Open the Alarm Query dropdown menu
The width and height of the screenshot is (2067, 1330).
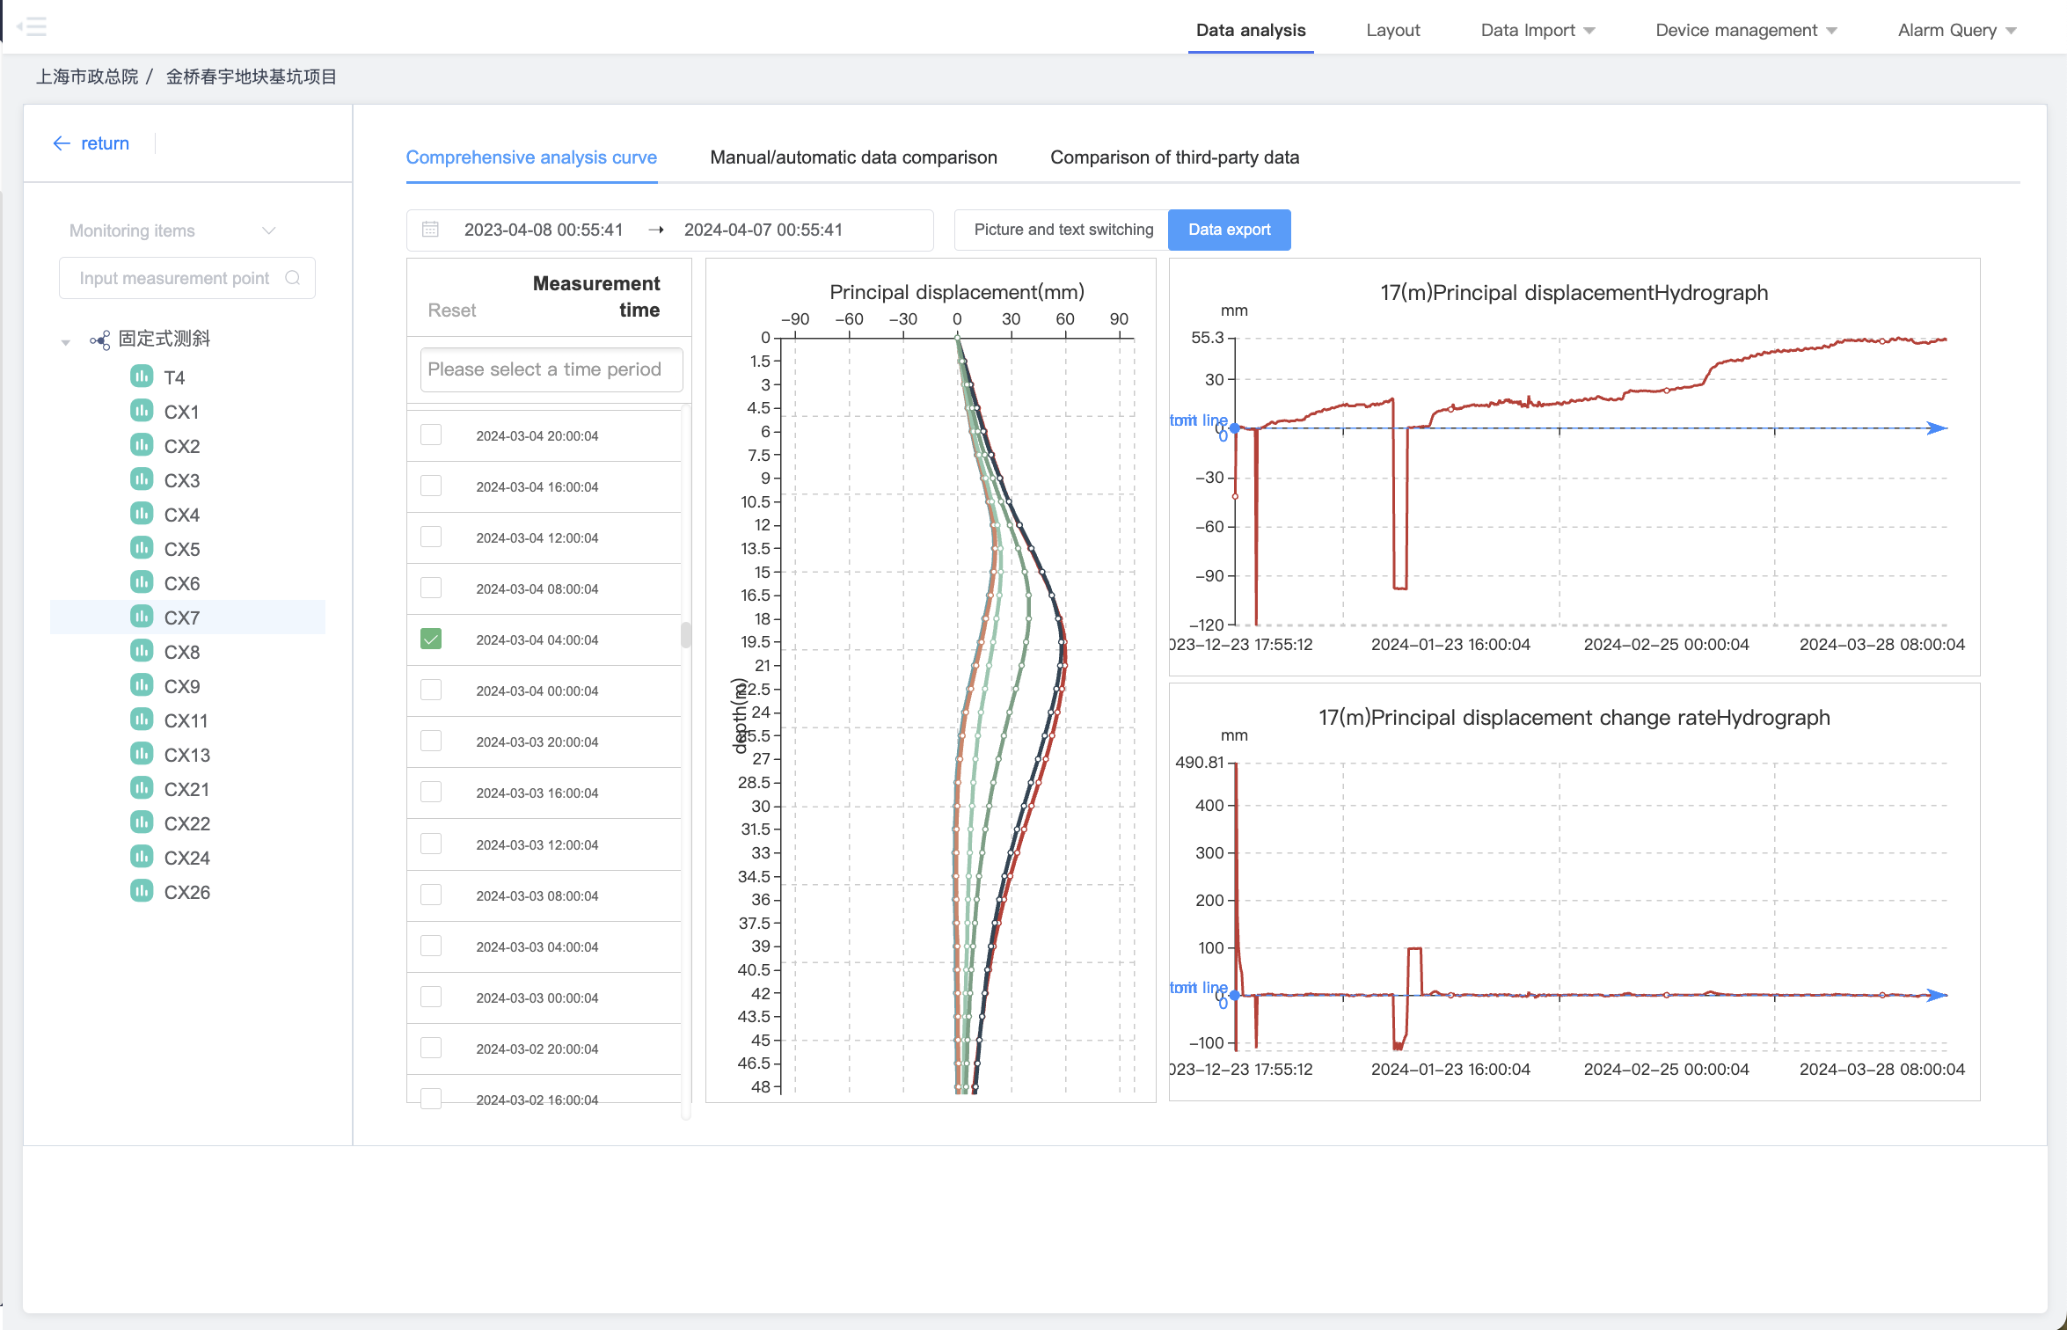point(1957,30)
